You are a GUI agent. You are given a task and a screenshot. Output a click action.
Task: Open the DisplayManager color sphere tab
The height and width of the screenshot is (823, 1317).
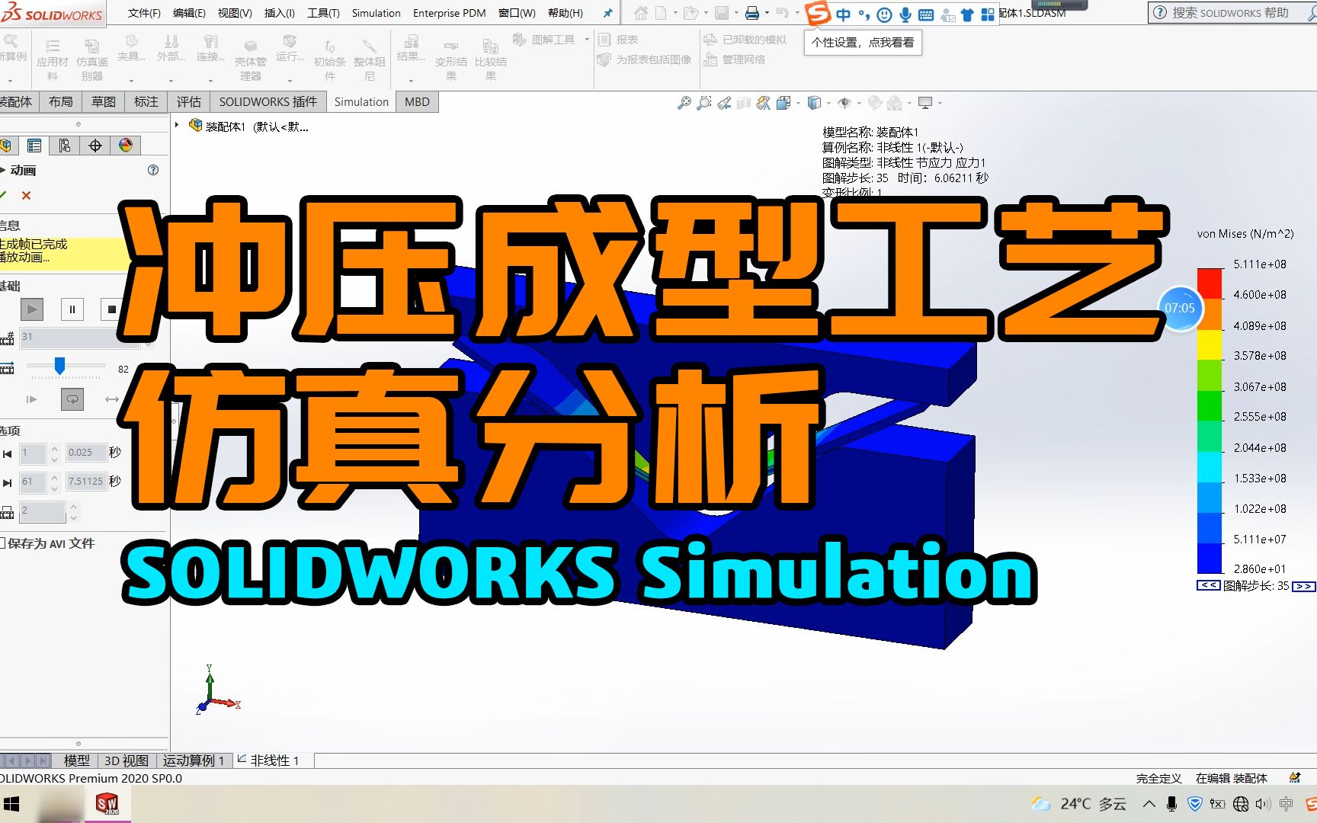(x=126, y=146)
